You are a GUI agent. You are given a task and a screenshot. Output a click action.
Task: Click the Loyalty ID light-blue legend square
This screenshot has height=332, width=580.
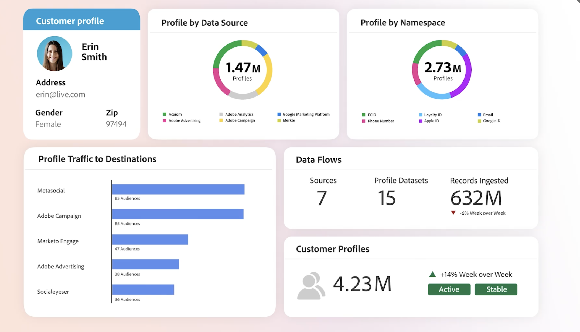point(420,115)
